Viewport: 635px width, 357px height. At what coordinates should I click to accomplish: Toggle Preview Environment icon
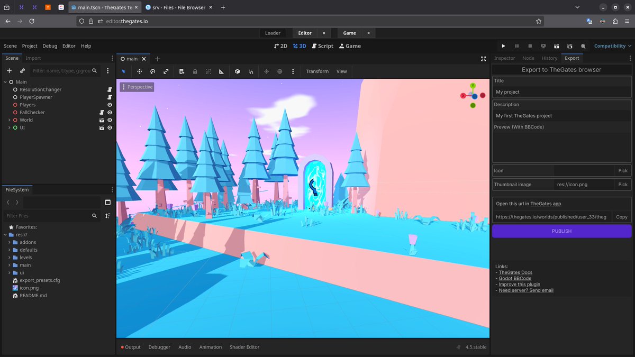point(280,71)
